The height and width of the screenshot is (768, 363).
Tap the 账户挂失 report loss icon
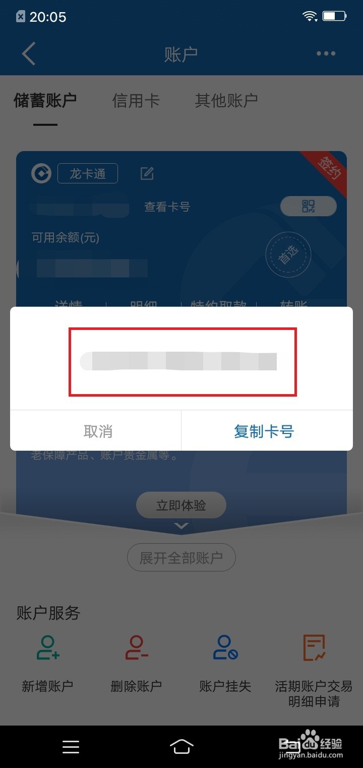point(225,648)
